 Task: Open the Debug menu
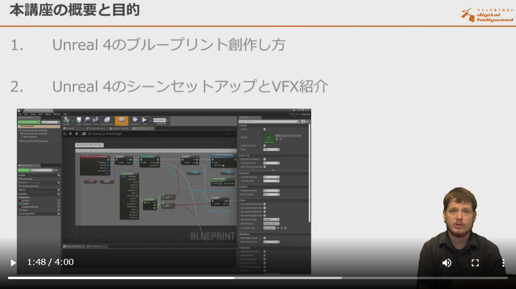pos(48,114)
